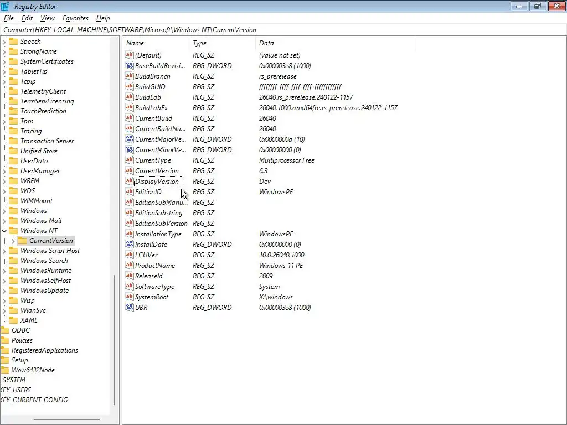Click the DWORD icon for CurrentMajorVersion
This screenshot has height=425, width=567.
130,139
